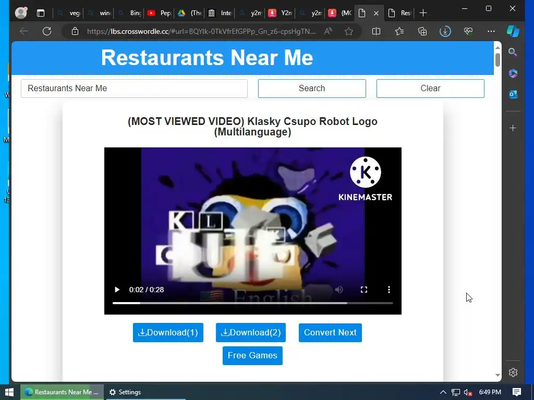This screenshot has width=534, height=400.
Task: Click the page vertical scrollbar thumb
Action: [x=497, y=60]
